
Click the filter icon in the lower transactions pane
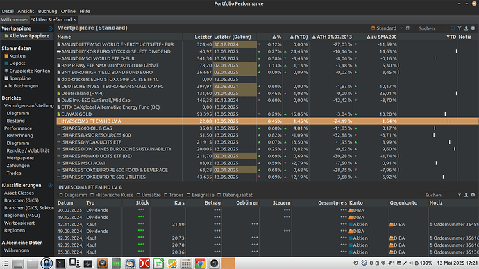[460, 195]
